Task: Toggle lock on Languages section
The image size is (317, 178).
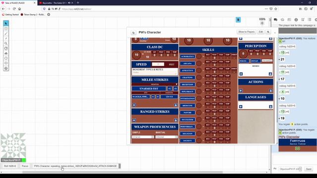Action: 270,107
